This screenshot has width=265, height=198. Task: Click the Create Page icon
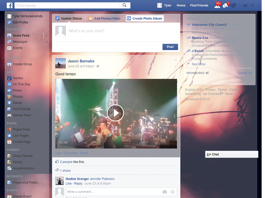click(9, 142)
